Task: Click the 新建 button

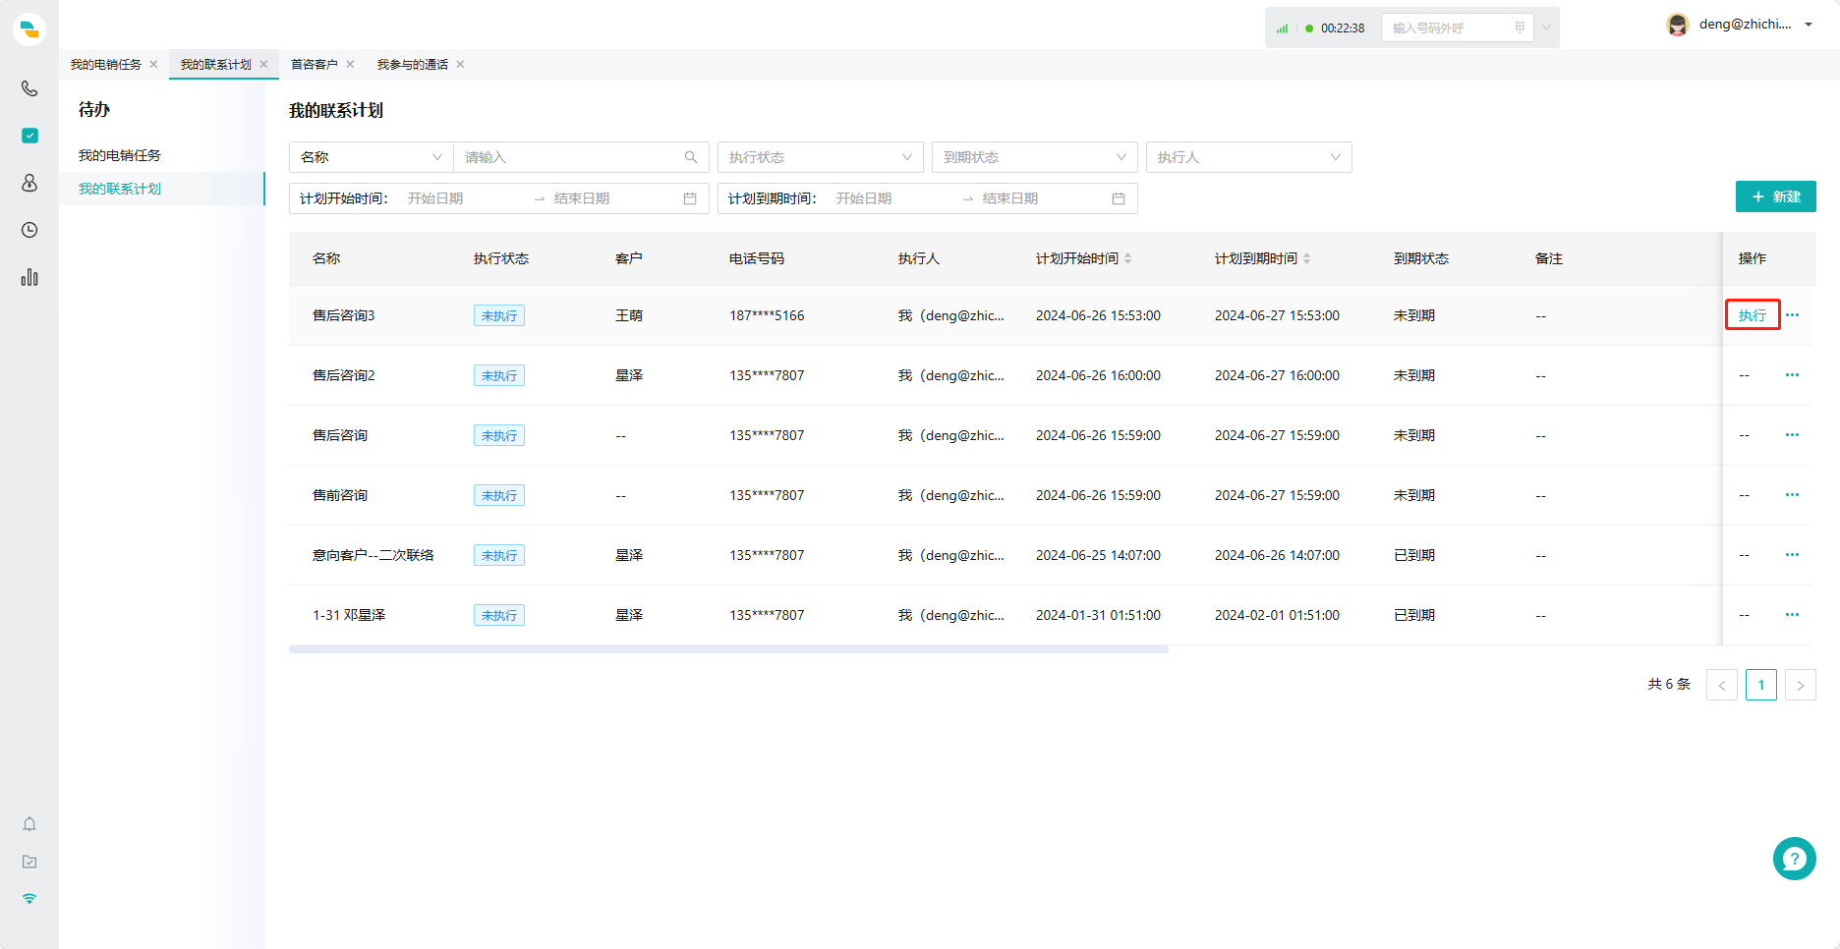Action: (1775, 196)
